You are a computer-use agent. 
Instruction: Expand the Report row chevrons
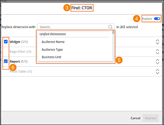pos(157,62)
